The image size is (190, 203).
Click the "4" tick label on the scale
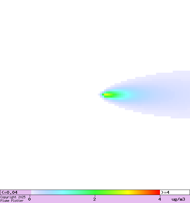tap(160, 199)
